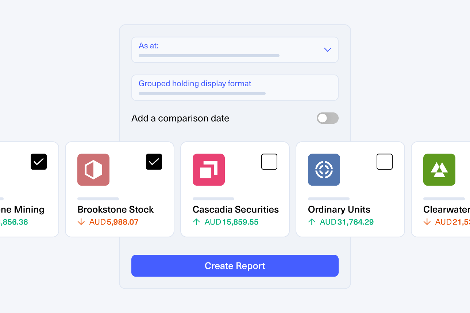470x313 pixels.
Task: Select the Ordinary Units holding name
Action: 339,210
